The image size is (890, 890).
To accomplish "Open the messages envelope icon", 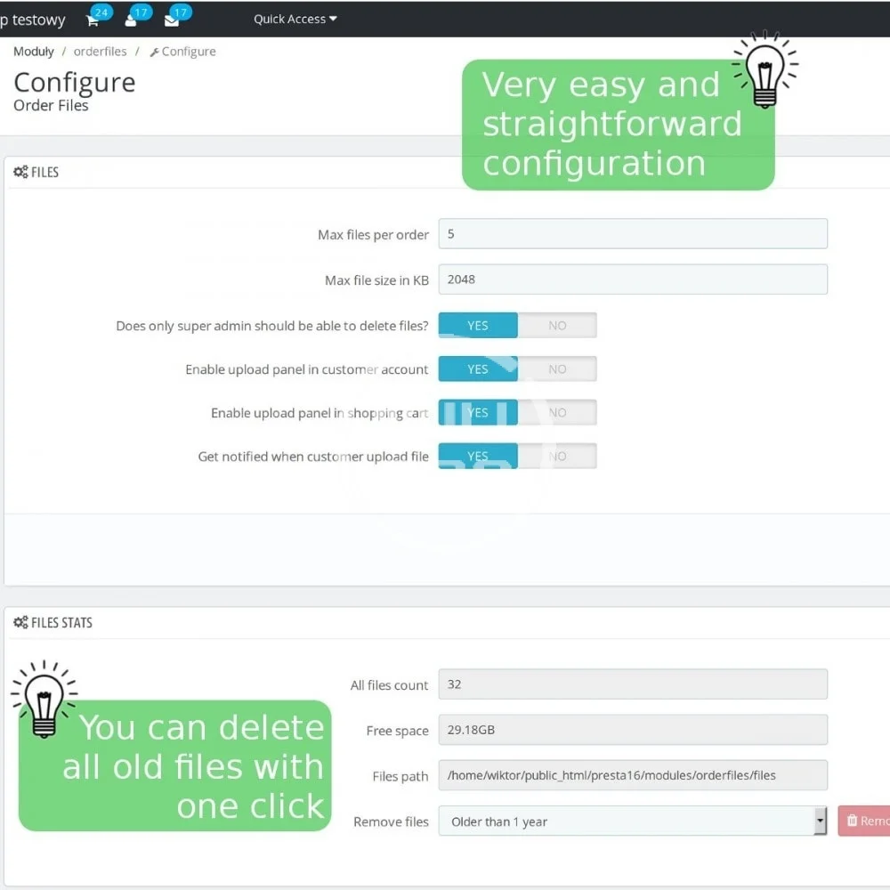I will coord(172,20).
